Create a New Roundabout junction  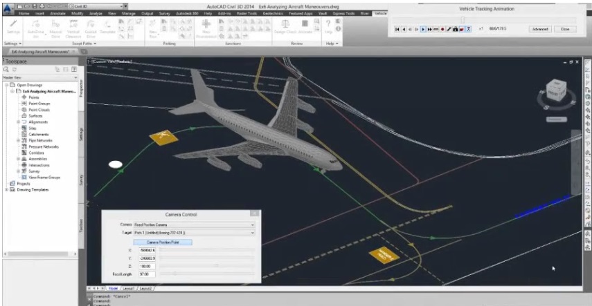(206, 28)
